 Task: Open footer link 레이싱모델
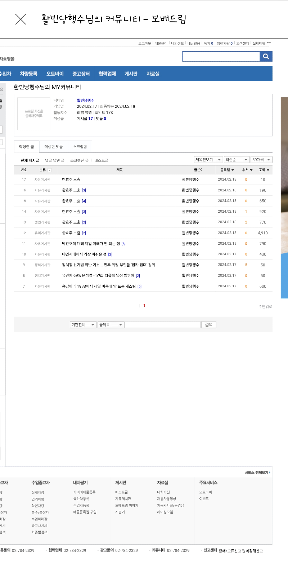pos(165,512)
